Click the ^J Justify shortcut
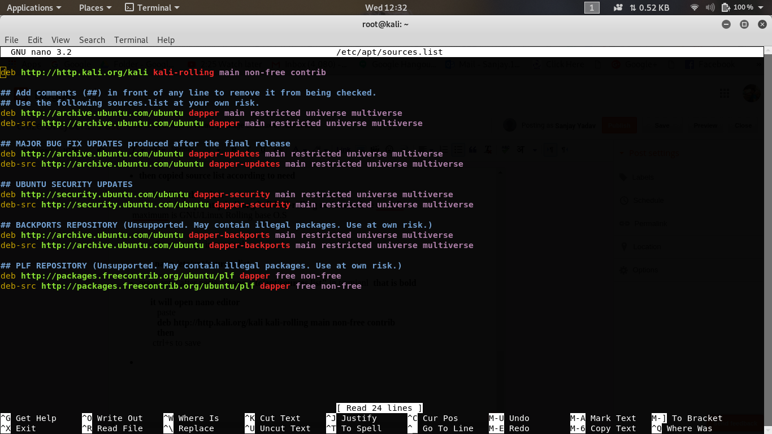Screen dimensions: 772x434 (352, 418)
